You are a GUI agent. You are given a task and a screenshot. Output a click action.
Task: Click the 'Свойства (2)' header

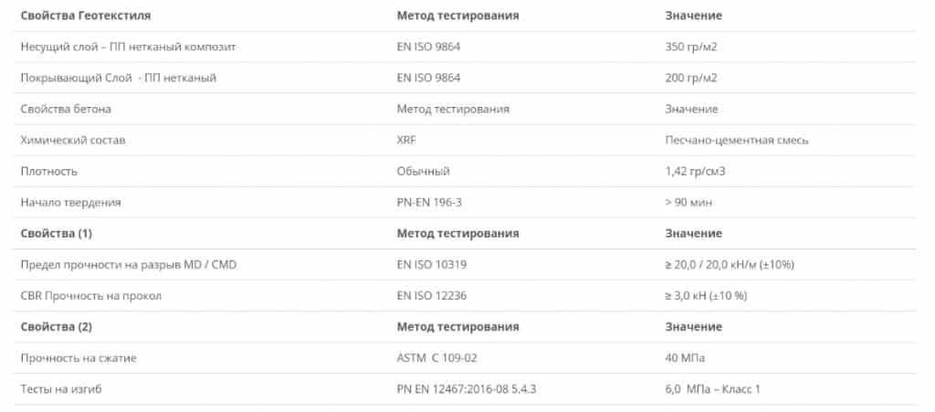pyautogui.click(x=56, y=327)
